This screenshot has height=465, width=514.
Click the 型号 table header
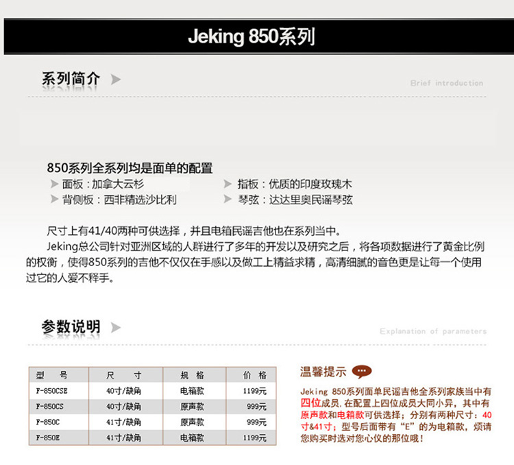point(52,375)
